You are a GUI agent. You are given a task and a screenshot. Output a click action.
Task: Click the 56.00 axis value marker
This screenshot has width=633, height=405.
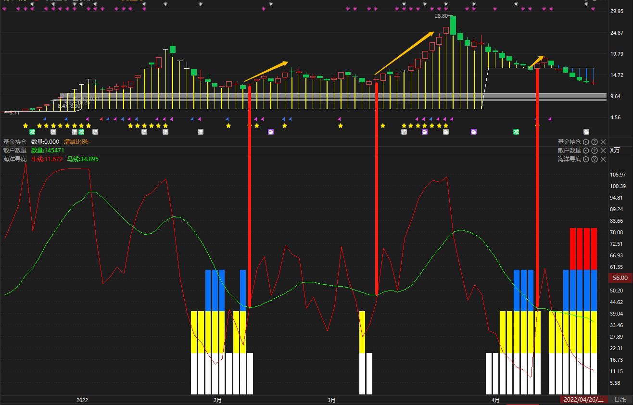click(x=620, y=278)
